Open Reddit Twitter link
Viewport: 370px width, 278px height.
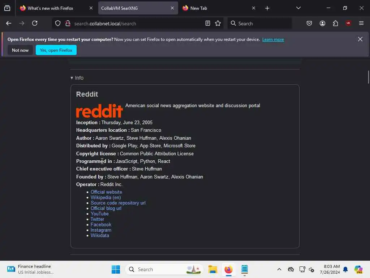coord(97,219)
